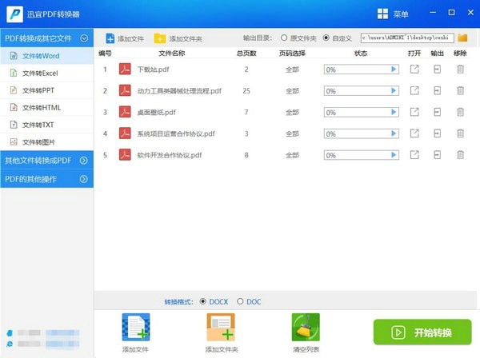
Task: Open the 菜单 menu in title bar
Action: (392, 14)
